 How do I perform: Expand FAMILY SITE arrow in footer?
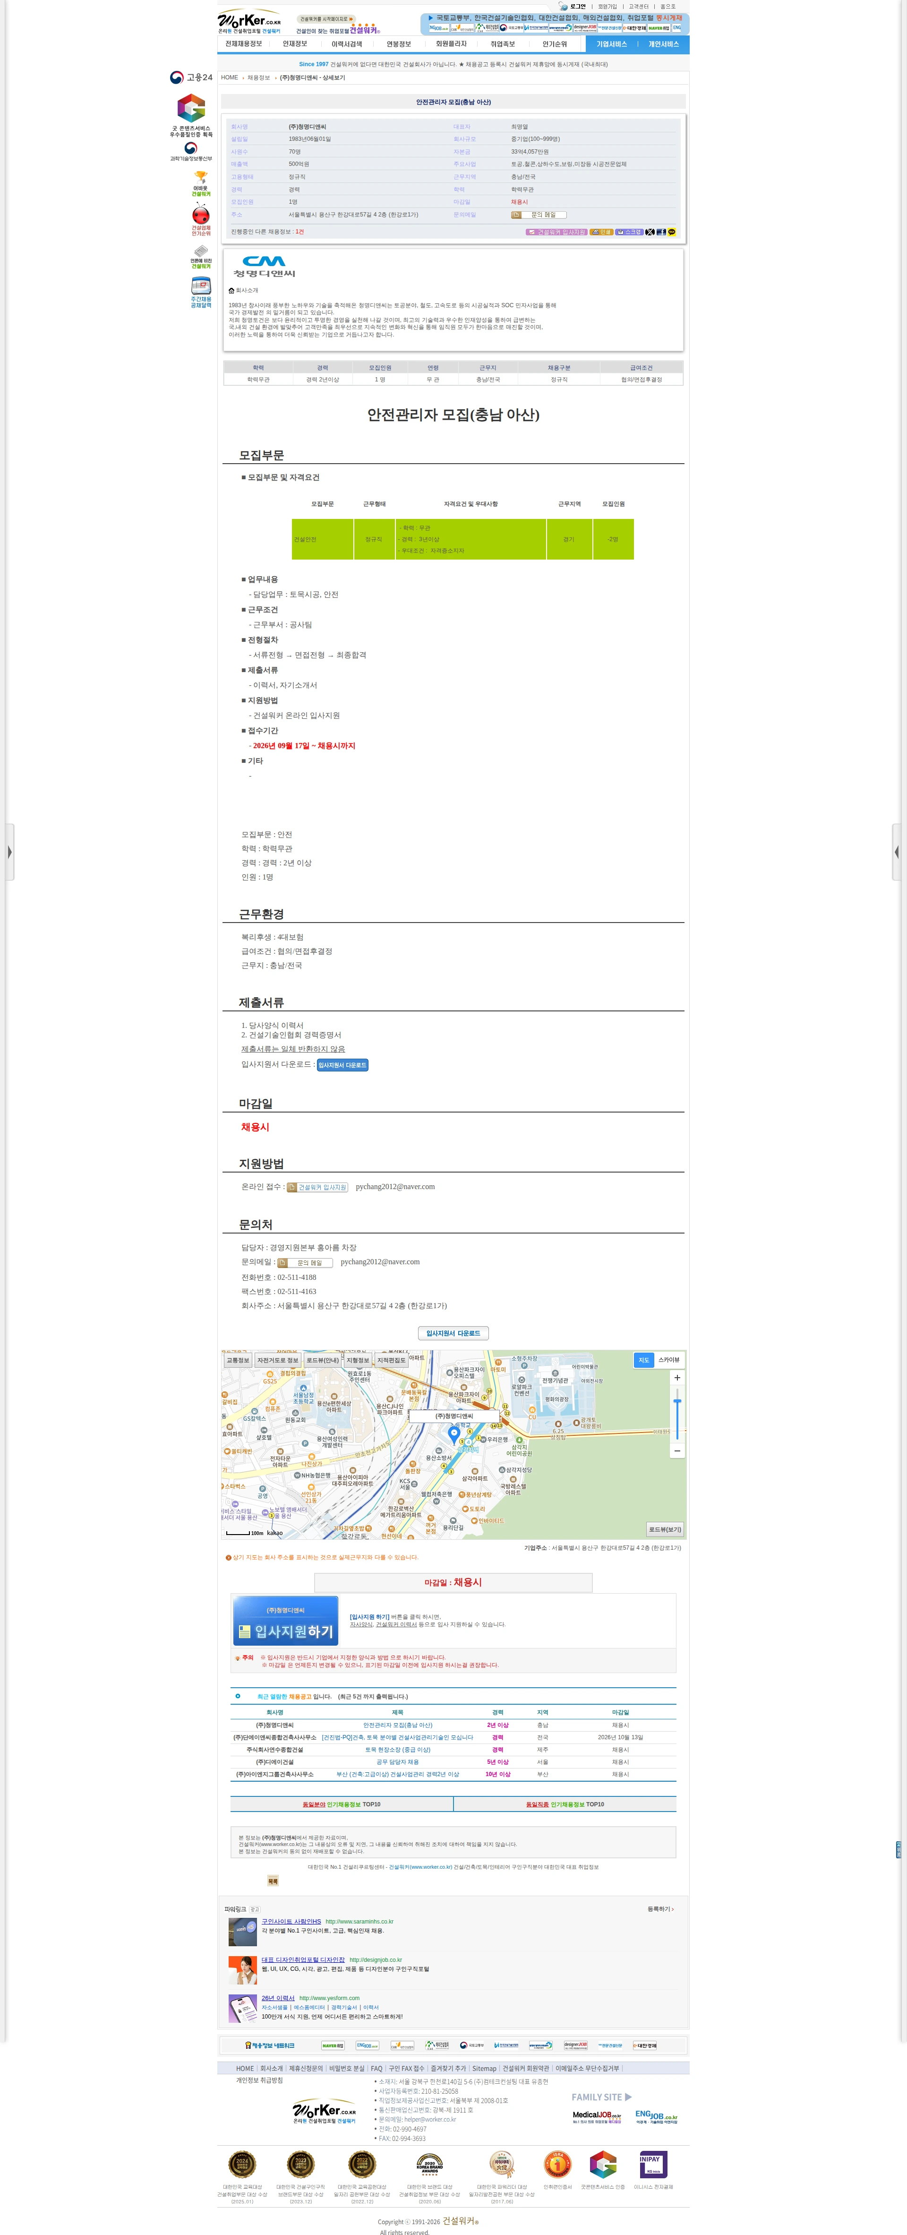[628, 2096]
